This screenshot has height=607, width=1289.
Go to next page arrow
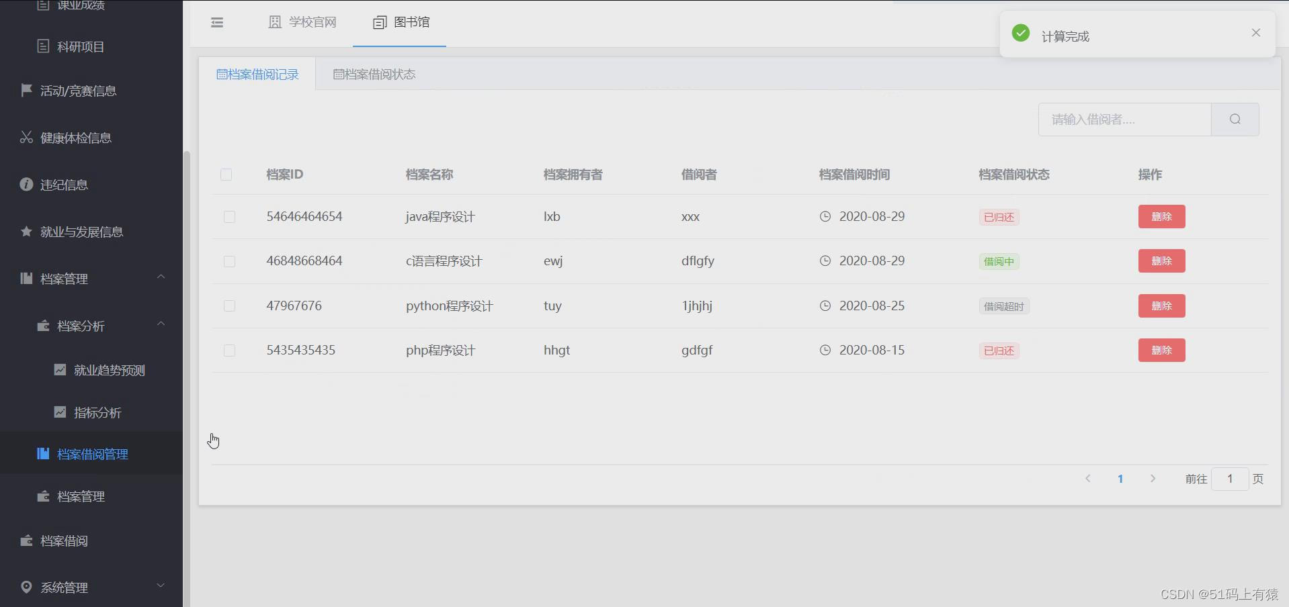1153,479
